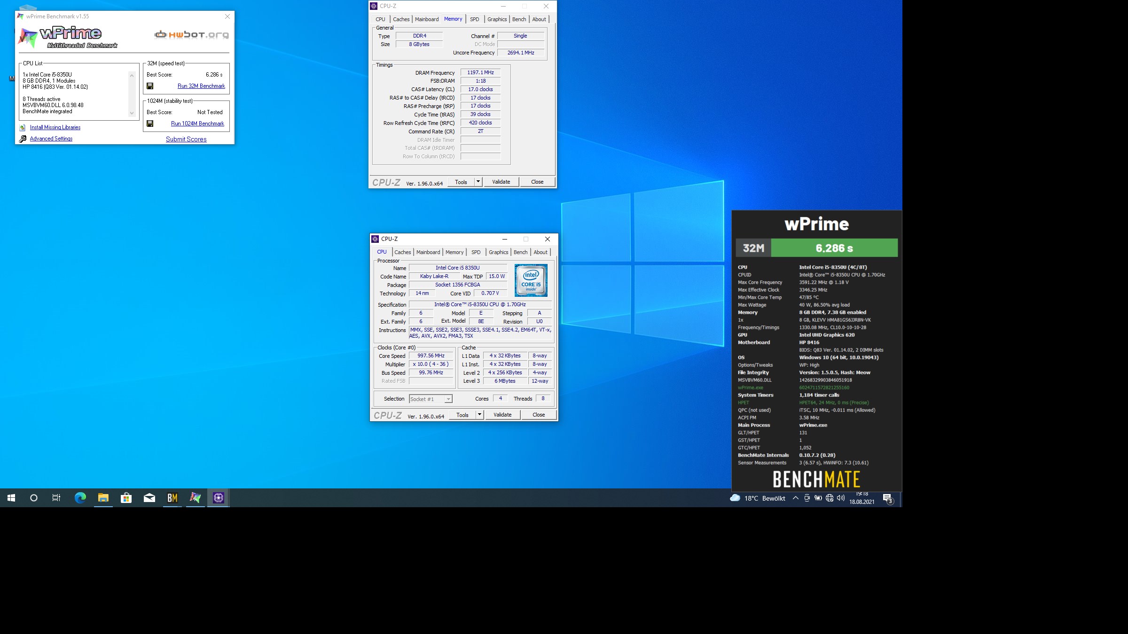The width and height of the screenshot is (1128, 634).
Task: Switch to CPU-Z taskbar icon
Action: 219,498
